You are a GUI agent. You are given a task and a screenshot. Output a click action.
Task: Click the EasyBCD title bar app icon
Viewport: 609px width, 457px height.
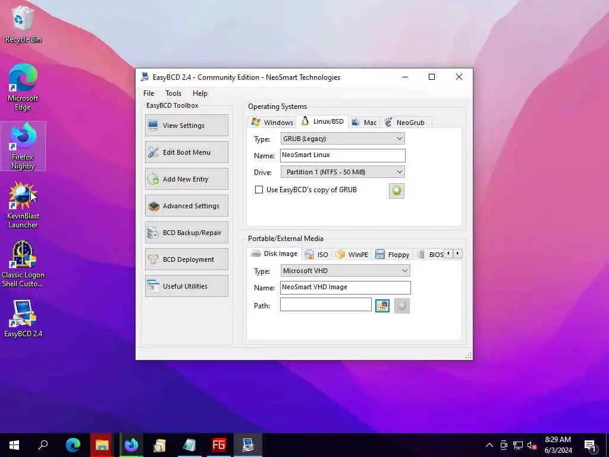coord(145,77)
